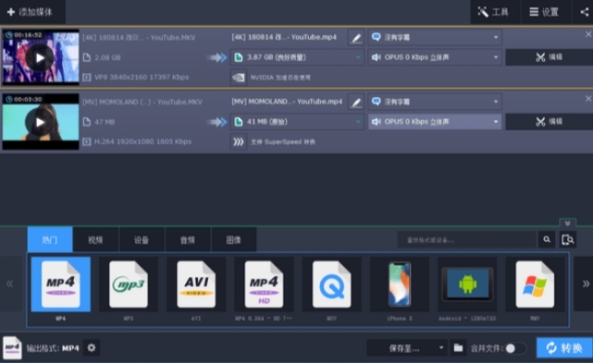This screenshot has height=363, width=593.
Task: Open output format settings gear
Action: [x=92, y=347]
